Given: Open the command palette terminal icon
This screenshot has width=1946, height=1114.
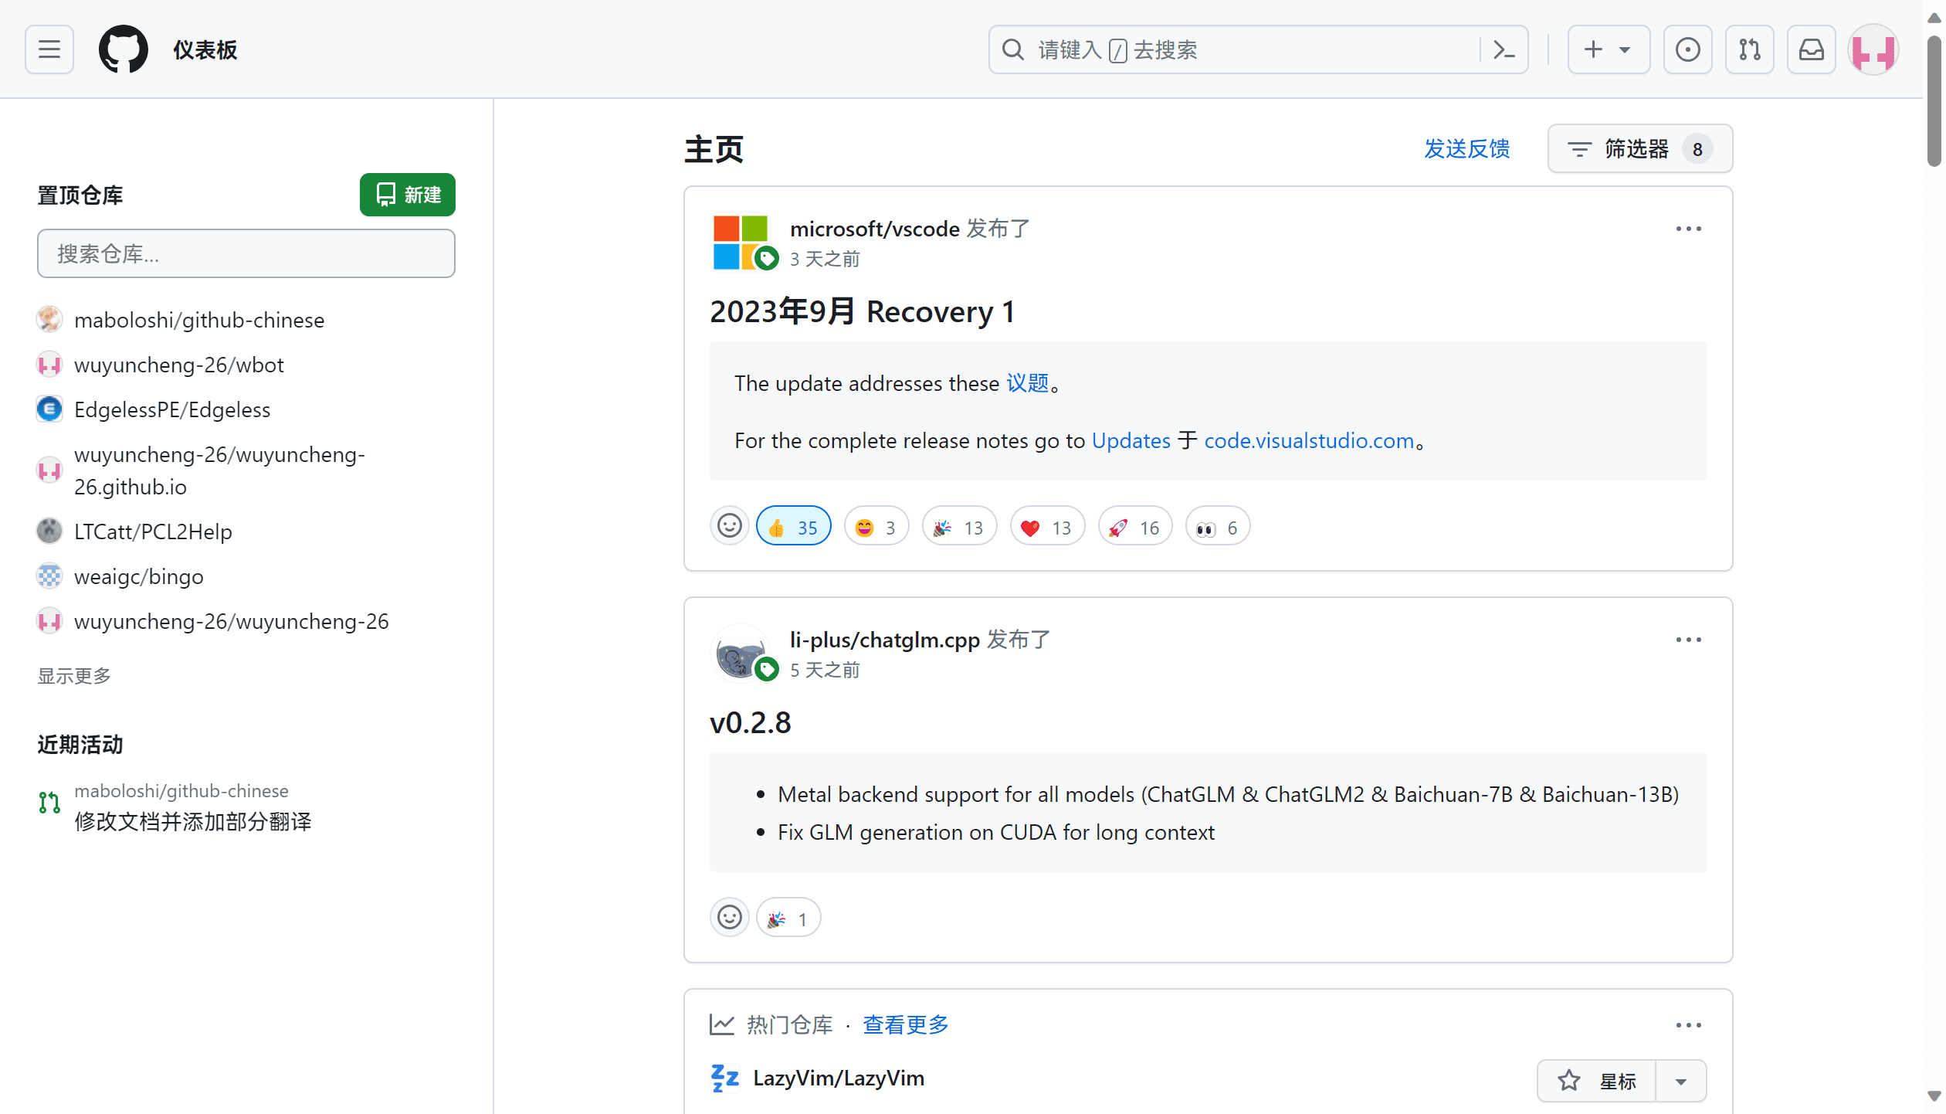Looking at the screenshot, I should point(1504,49).
